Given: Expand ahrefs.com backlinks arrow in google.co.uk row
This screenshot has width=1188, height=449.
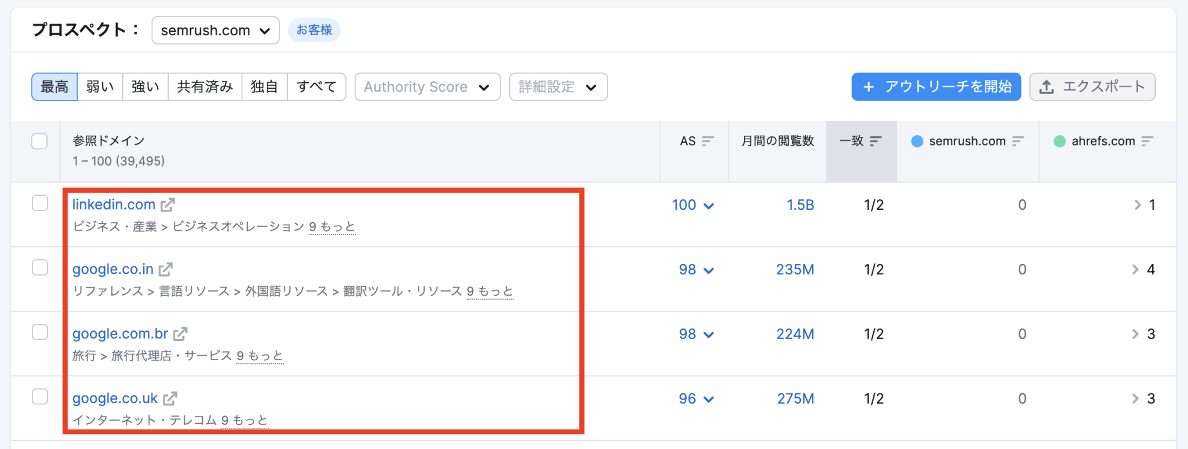Looking at the screenshot, I should point(1136,398).
